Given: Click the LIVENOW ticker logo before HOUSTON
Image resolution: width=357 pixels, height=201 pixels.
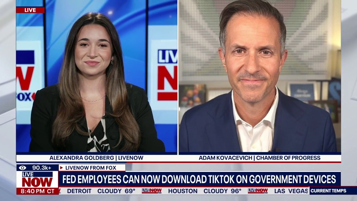Looking at the screenshot, I should (x=151, y=191).
